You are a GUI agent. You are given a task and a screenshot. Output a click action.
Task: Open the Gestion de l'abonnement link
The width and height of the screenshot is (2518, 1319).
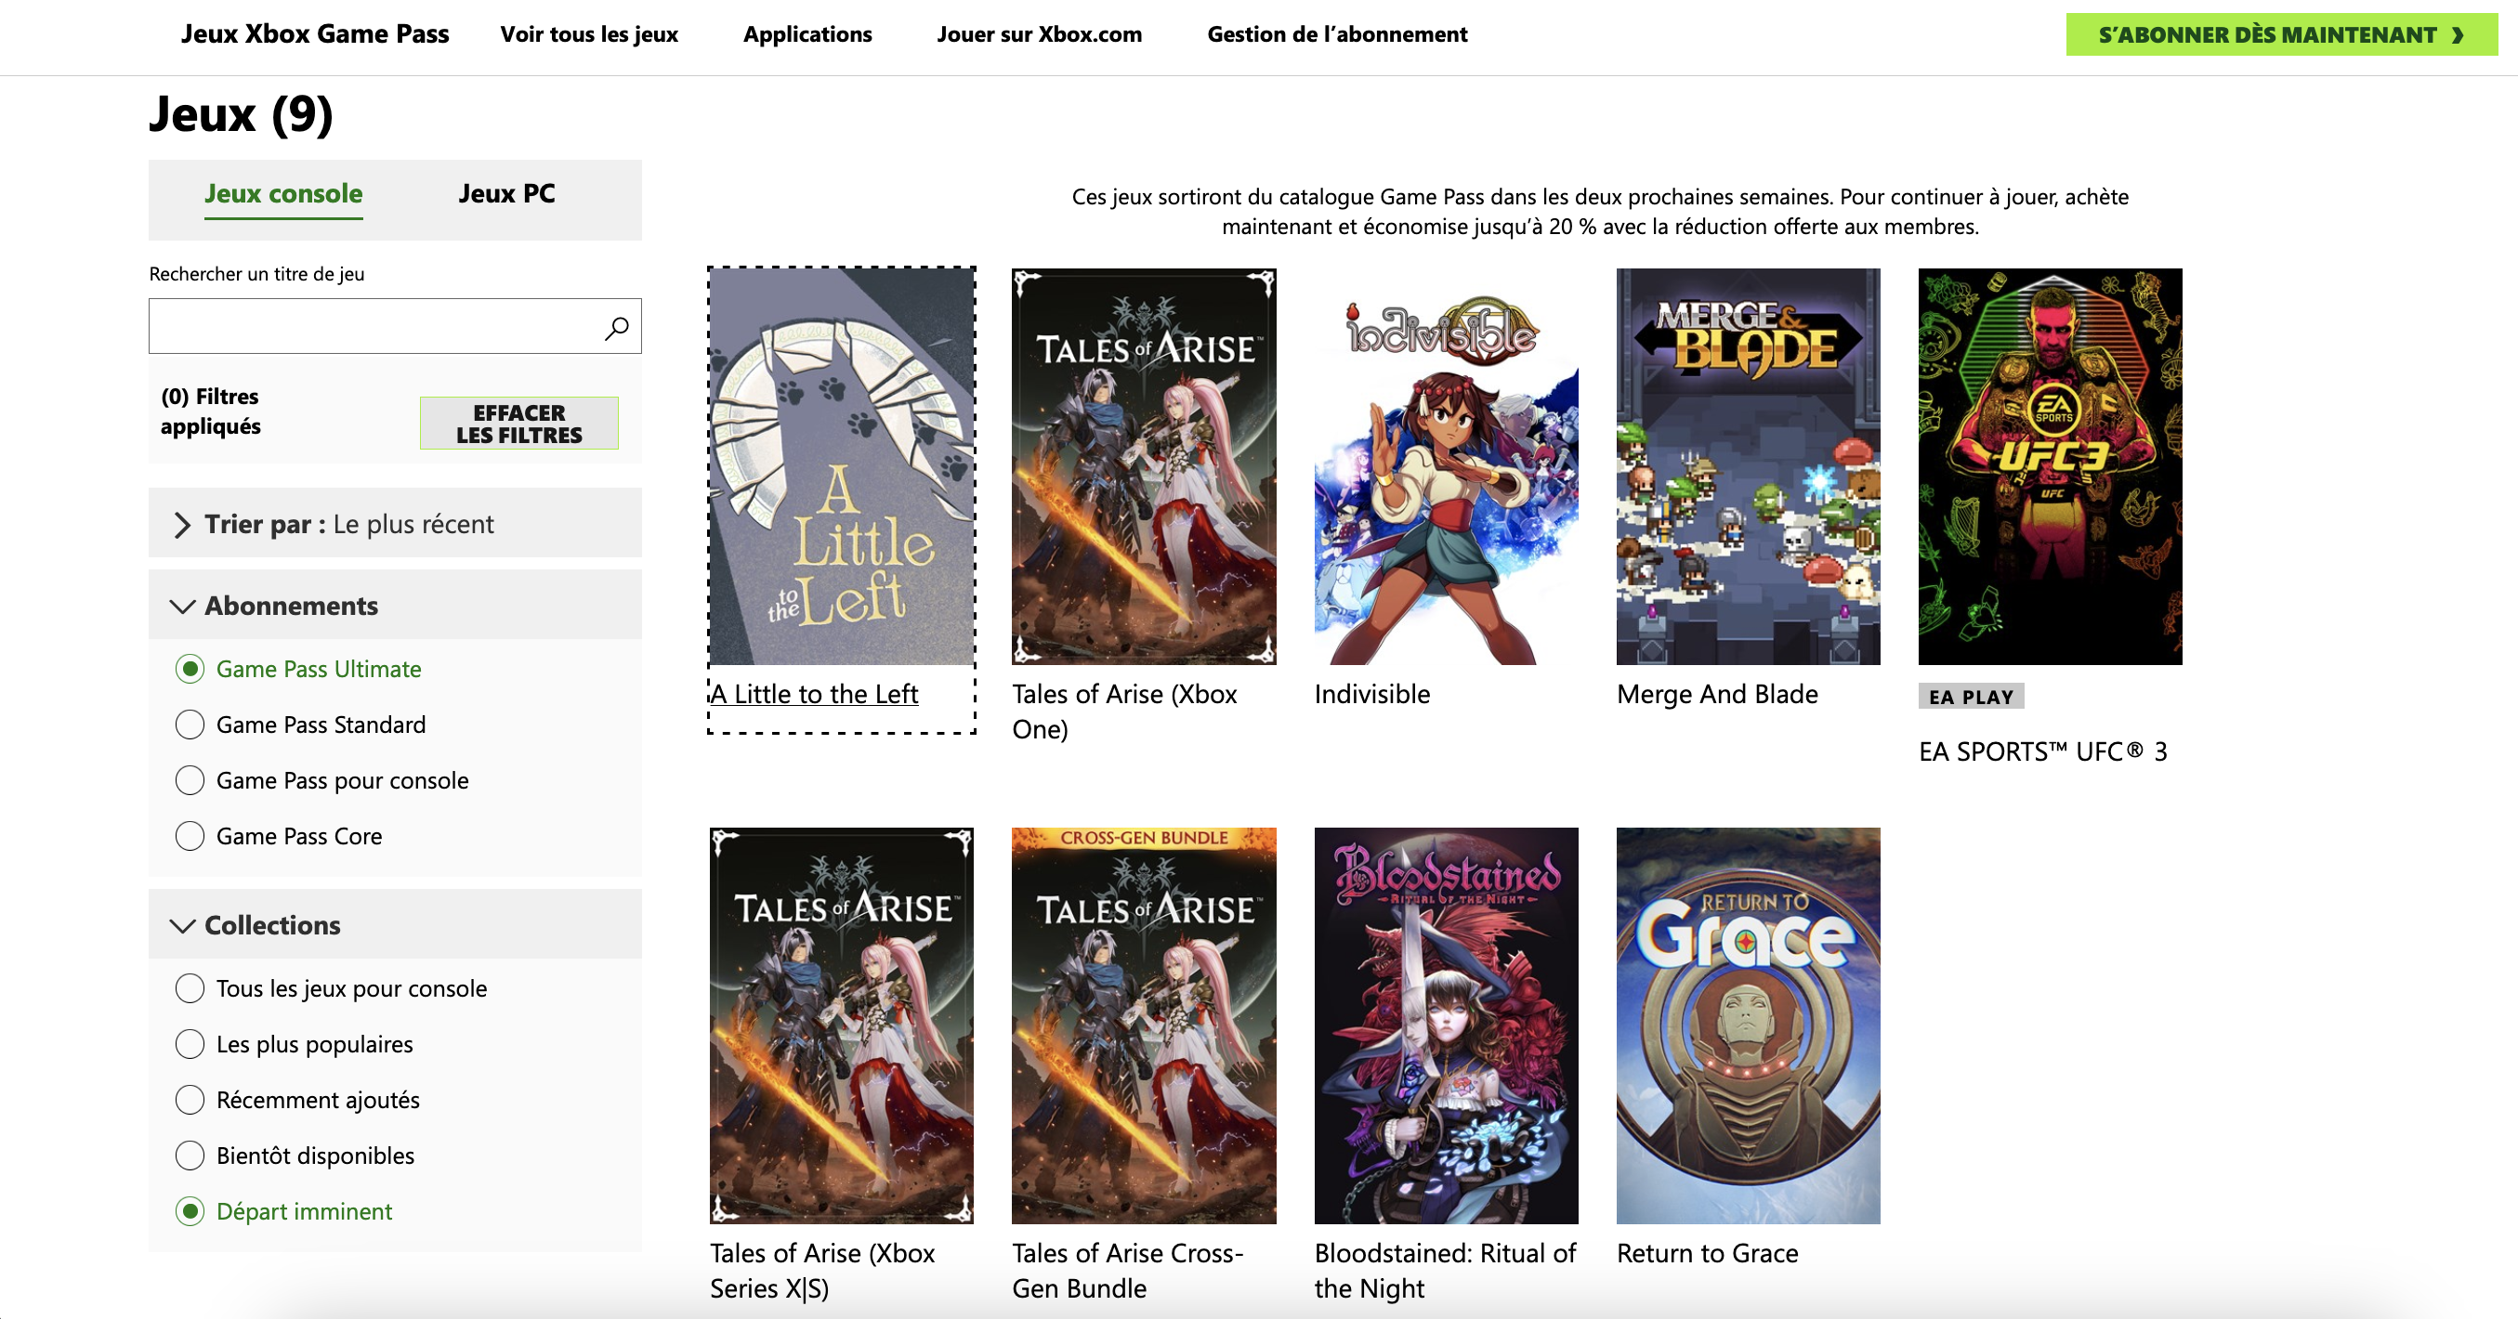(x=1336, y=34)
